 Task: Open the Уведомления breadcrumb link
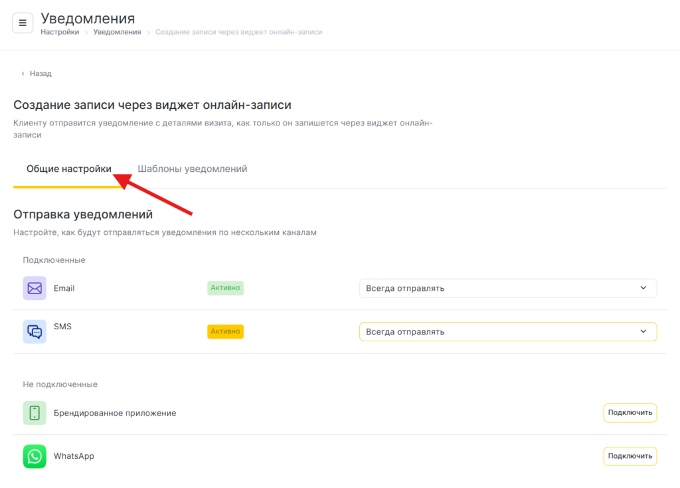(x=117, y=32)
